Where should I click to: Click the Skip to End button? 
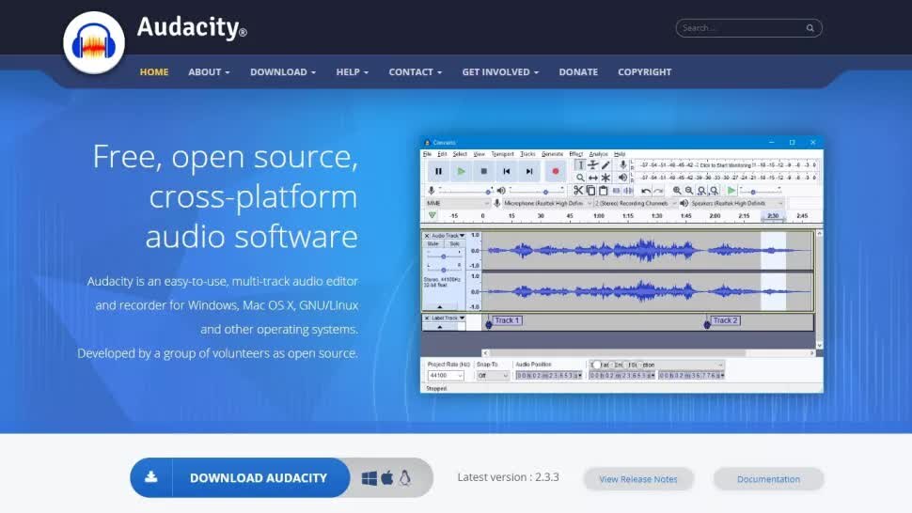[x=529, y=171]
